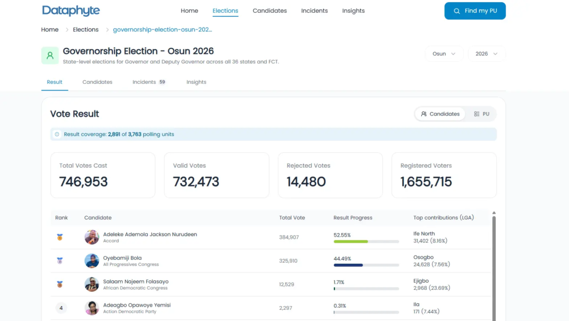Click Salaam Najeem Folasayo's avatar
569x321 pixels.
point(92,284)
